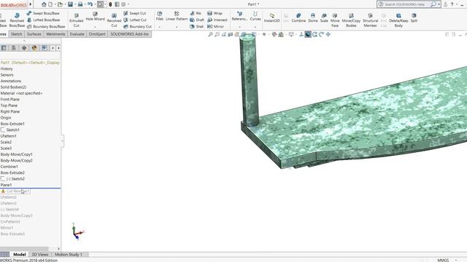
Task: Select the Linear Pattern tool
Action: point(177,16)
